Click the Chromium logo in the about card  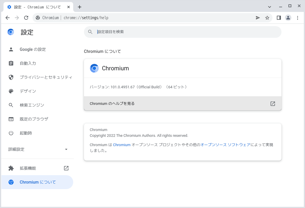pyautogui.click(x=94, y=68)
